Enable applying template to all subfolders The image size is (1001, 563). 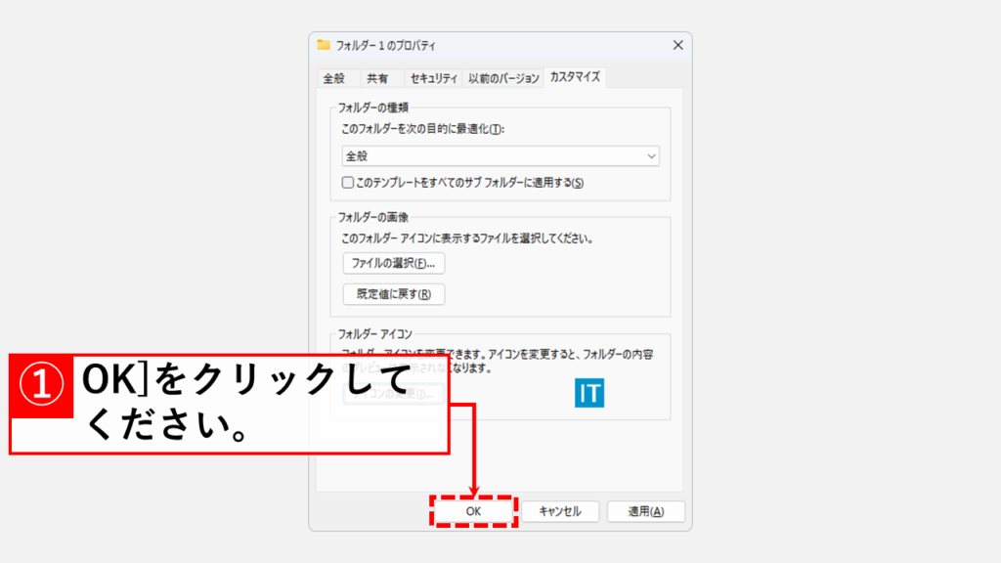click(346, 181)
